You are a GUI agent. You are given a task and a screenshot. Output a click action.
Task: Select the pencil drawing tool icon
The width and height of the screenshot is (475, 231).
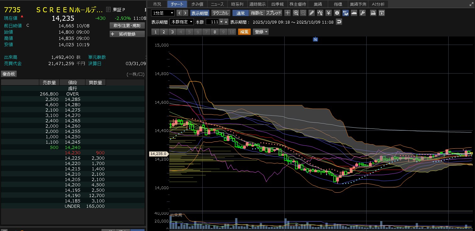pyautogui.click(x=312, y=13)
